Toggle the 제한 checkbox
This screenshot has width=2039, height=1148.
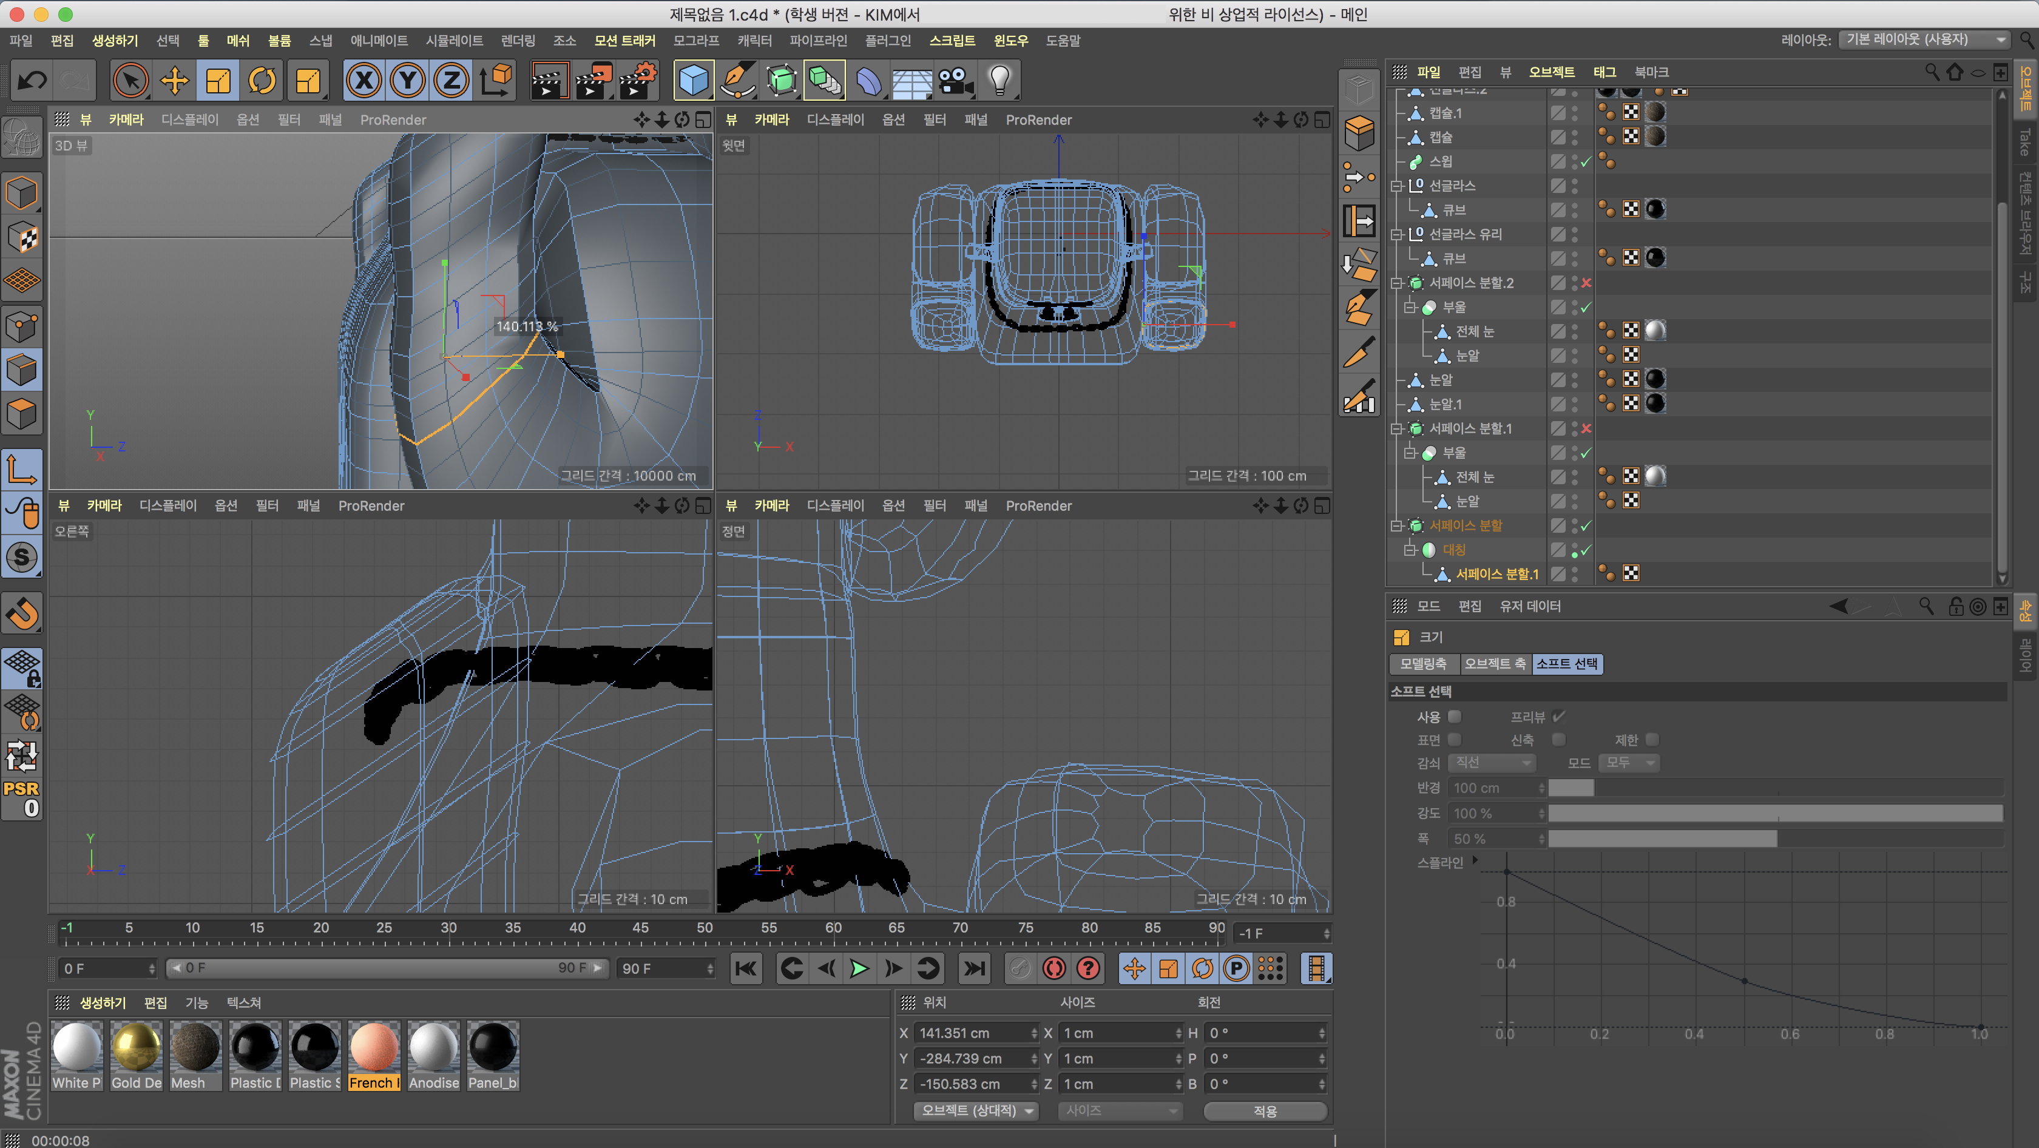coord(1652,740)
